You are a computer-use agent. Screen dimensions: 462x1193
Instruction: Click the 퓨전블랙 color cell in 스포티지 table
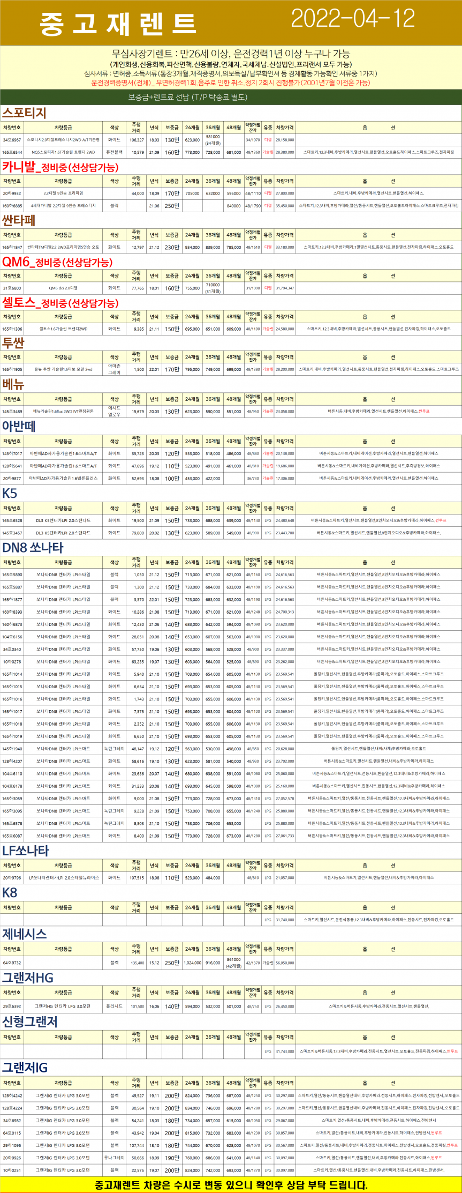(x=115, y=152)
